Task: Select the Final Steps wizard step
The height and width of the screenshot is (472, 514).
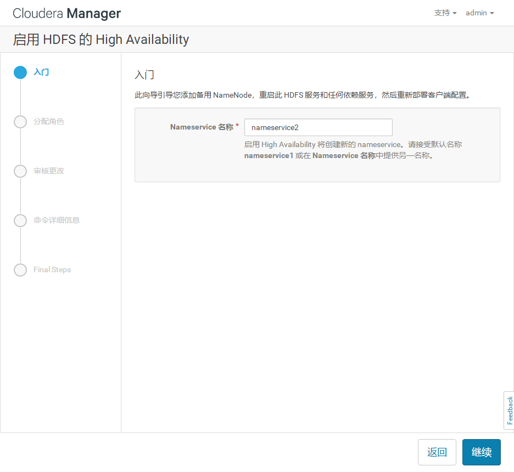Action: click(x=52, y=269)
